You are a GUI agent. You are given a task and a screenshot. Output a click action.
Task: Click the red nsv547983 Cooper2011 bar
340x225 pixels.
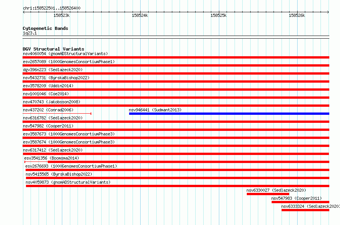(x=300, y=202)
